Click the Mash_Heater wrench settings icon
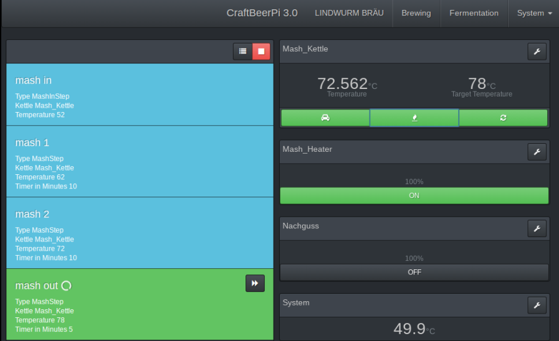Viewport: 559px width, 341px height. [x=537, y=152]
